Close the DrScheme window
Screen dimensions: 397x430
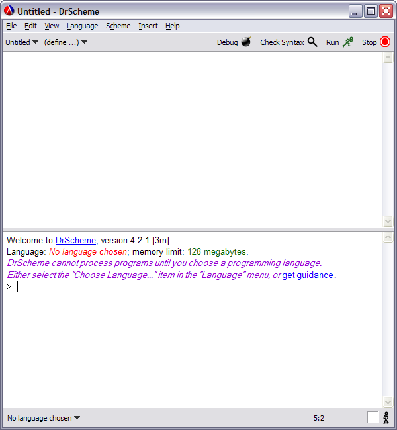tap(386, 11)
